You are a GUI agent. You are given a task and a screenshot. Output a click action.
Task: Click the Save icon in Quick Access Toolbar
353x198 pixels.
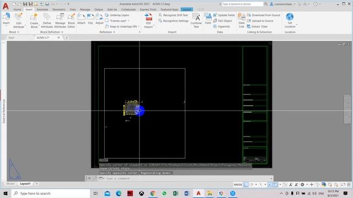[x=25, y=4]
